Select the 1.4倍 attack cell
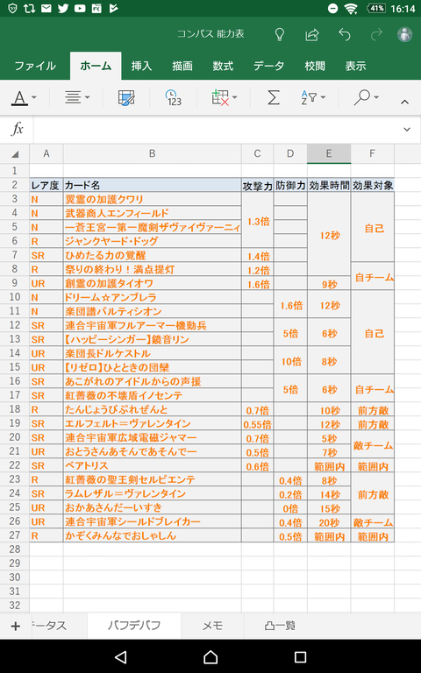The height and width of the screenshot is (673, 421). (x=257, y=256)
